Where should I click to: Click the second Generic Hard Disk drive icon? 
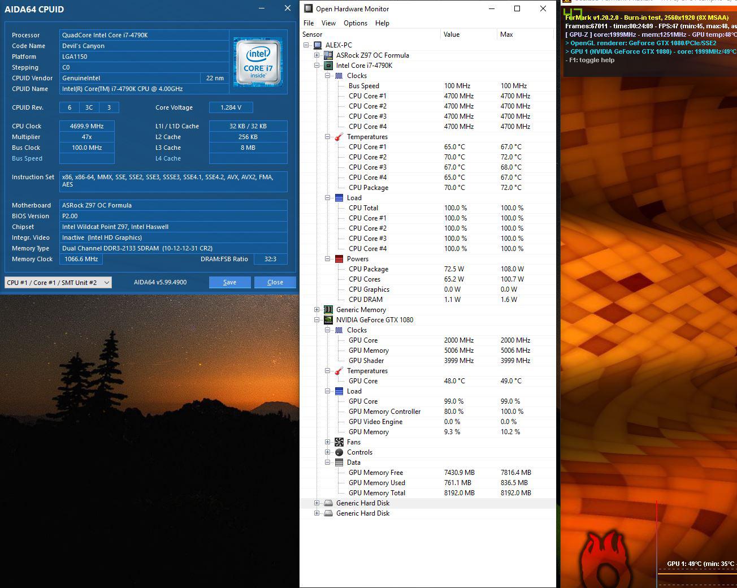click(x=328, y=513)
